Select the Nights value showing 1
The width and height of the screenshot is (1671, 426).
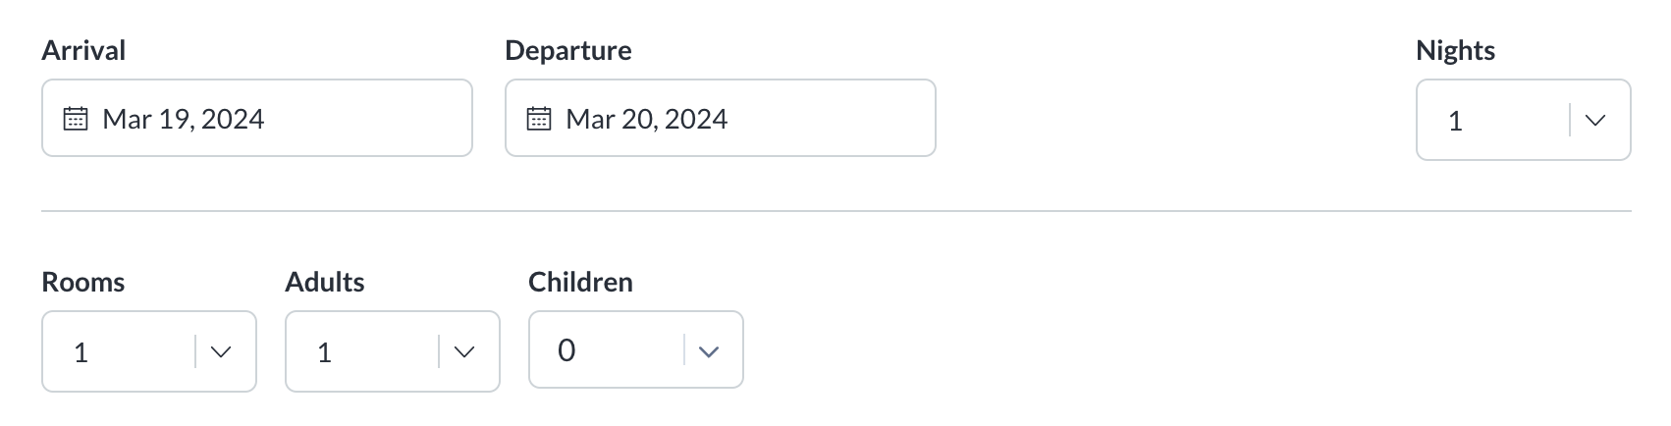(x=1456, y=121)
